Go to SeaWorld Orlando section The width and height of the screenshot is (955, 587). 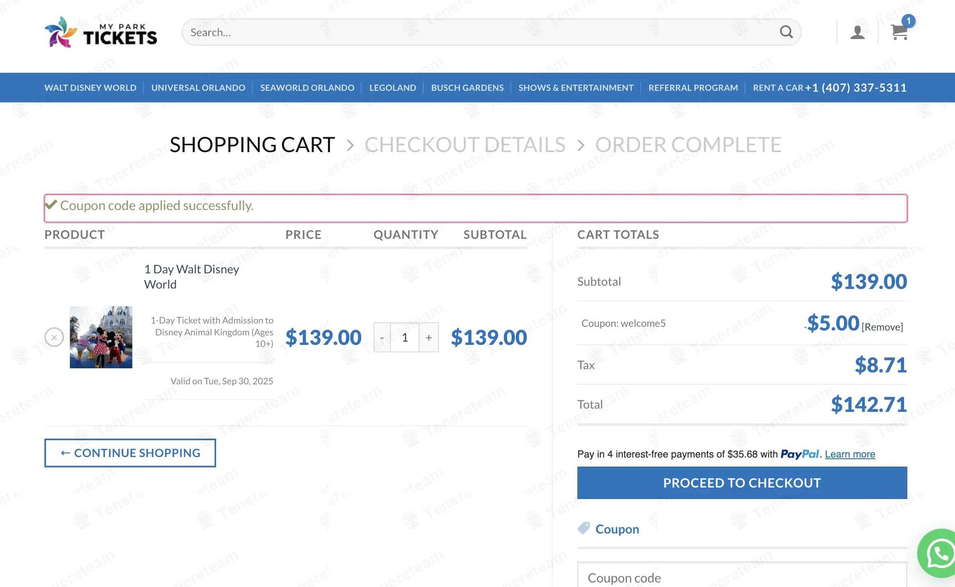pyautogui.click(x=307, y=88)
